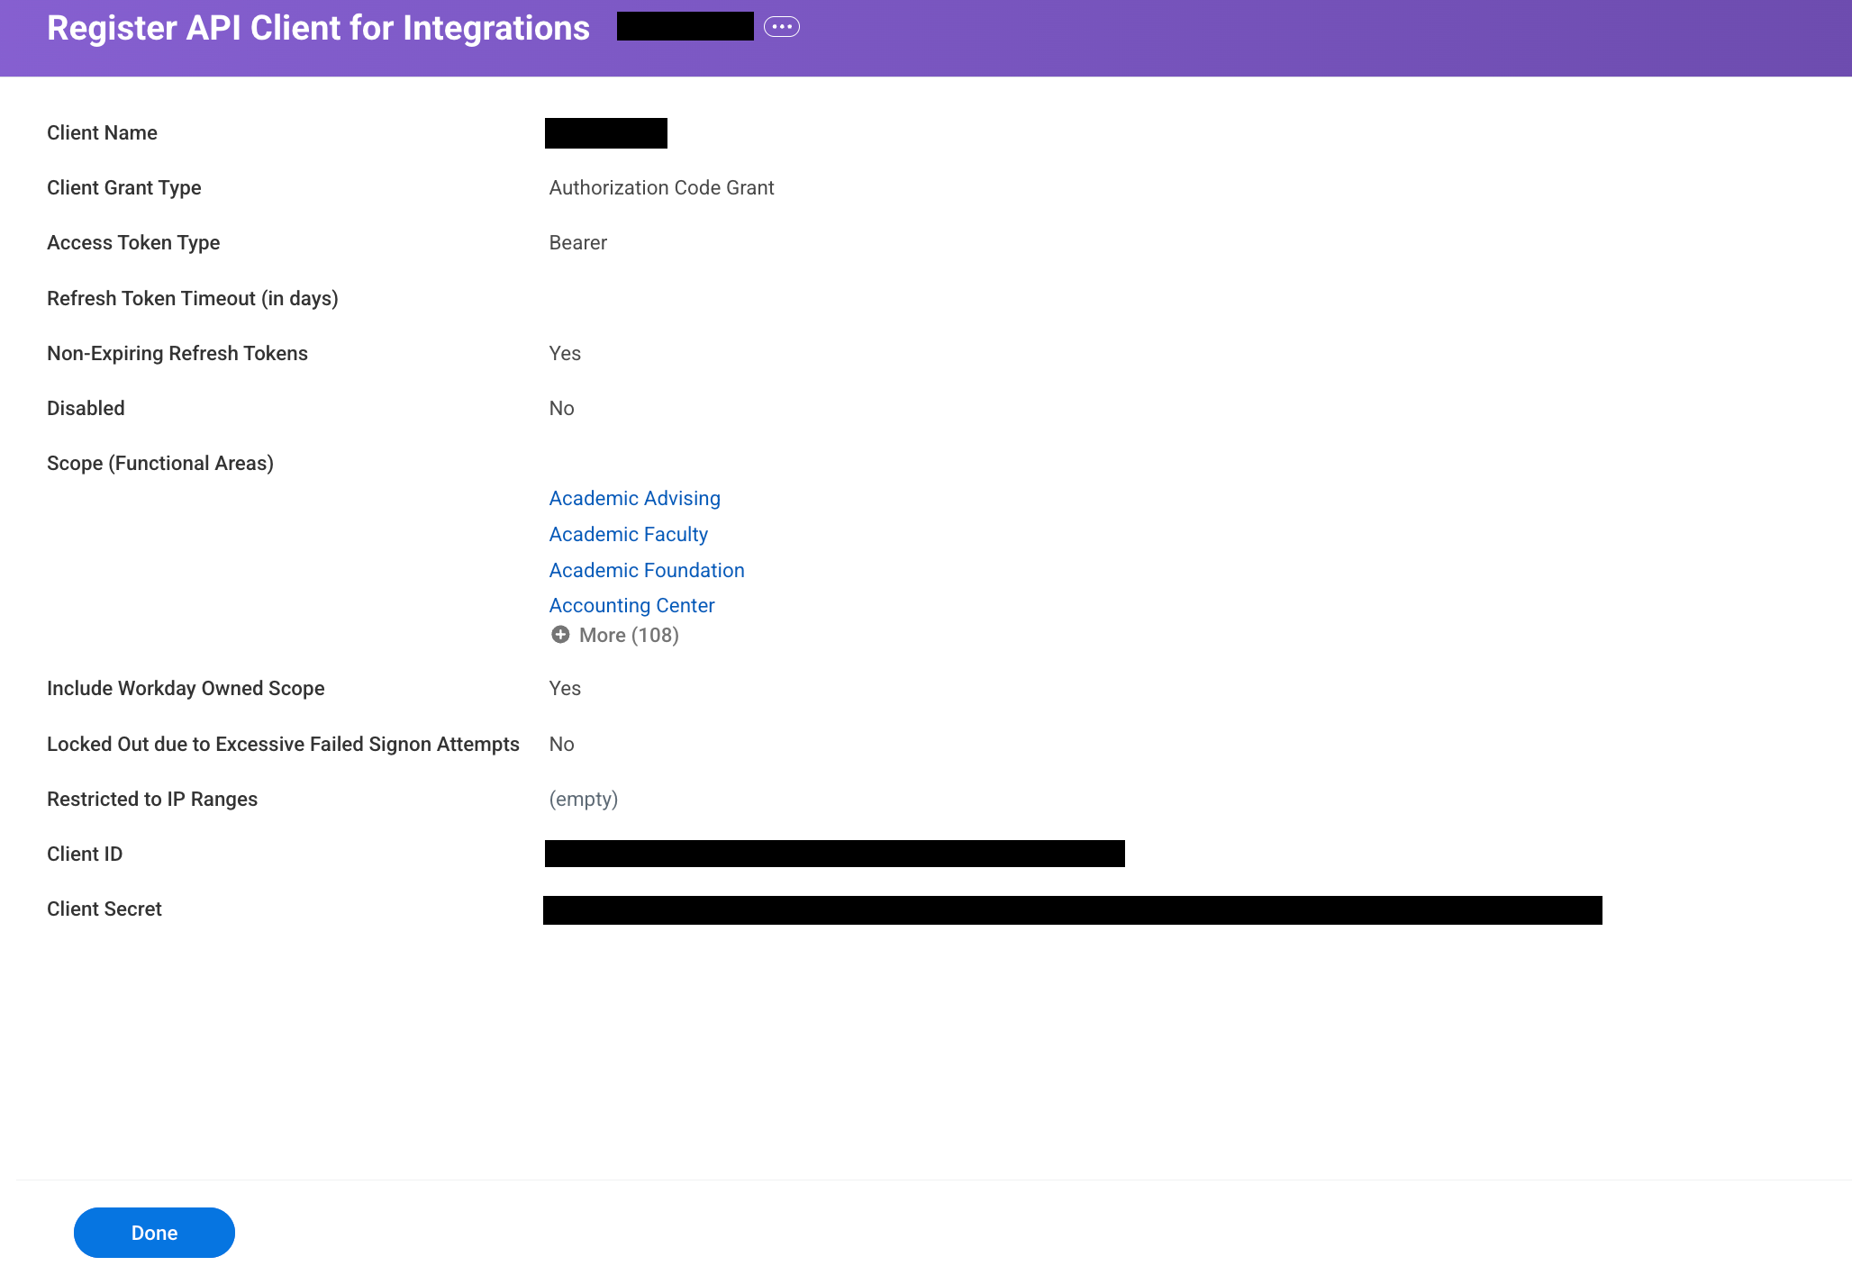Image resolution: width=1852 pixels, height=1275 pixels.
Task: Select the Bearer token type value
Action: pos(577,242)
